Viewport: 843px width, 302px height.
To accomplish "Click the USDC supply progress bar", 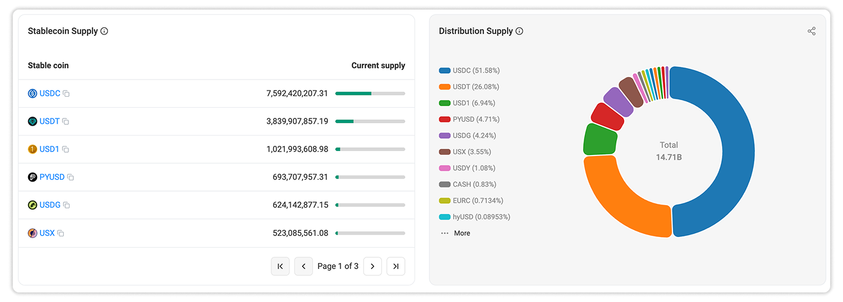I will [370, 94].
